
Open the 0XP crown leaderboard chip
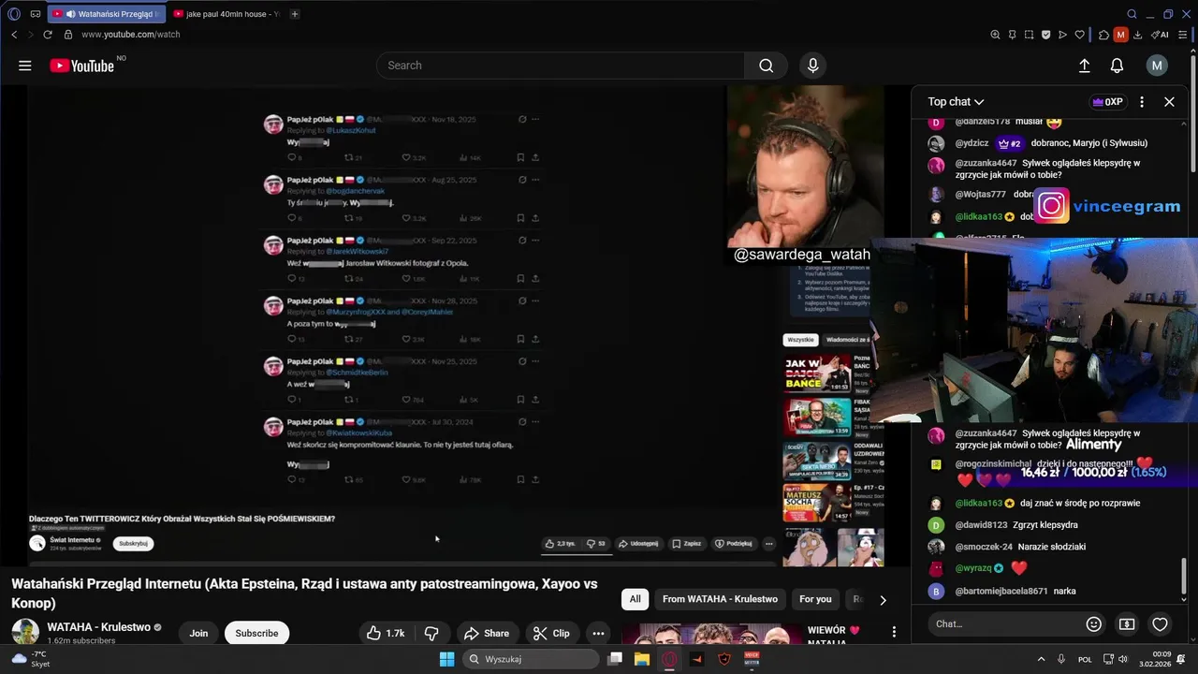[x=1107, y=102]
